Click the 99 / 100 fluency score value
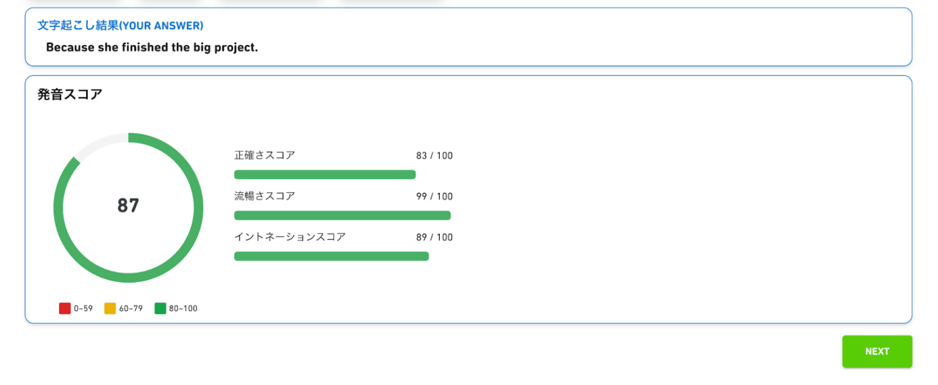 (435, 196)
